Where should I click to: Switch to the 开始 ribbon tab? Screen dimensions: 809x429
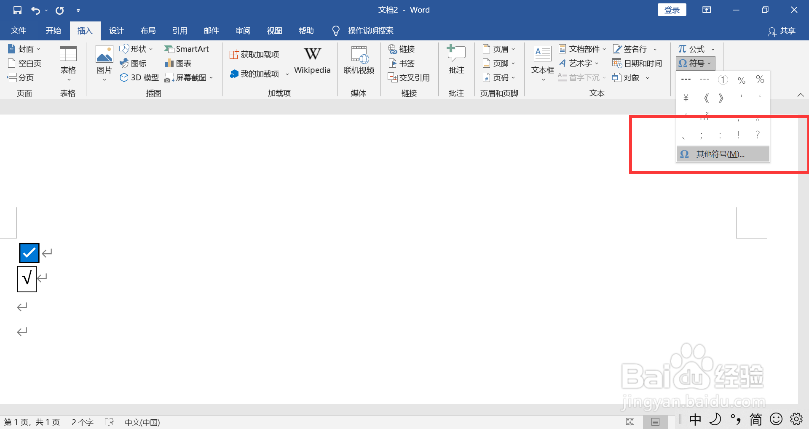tap(53, 30)
